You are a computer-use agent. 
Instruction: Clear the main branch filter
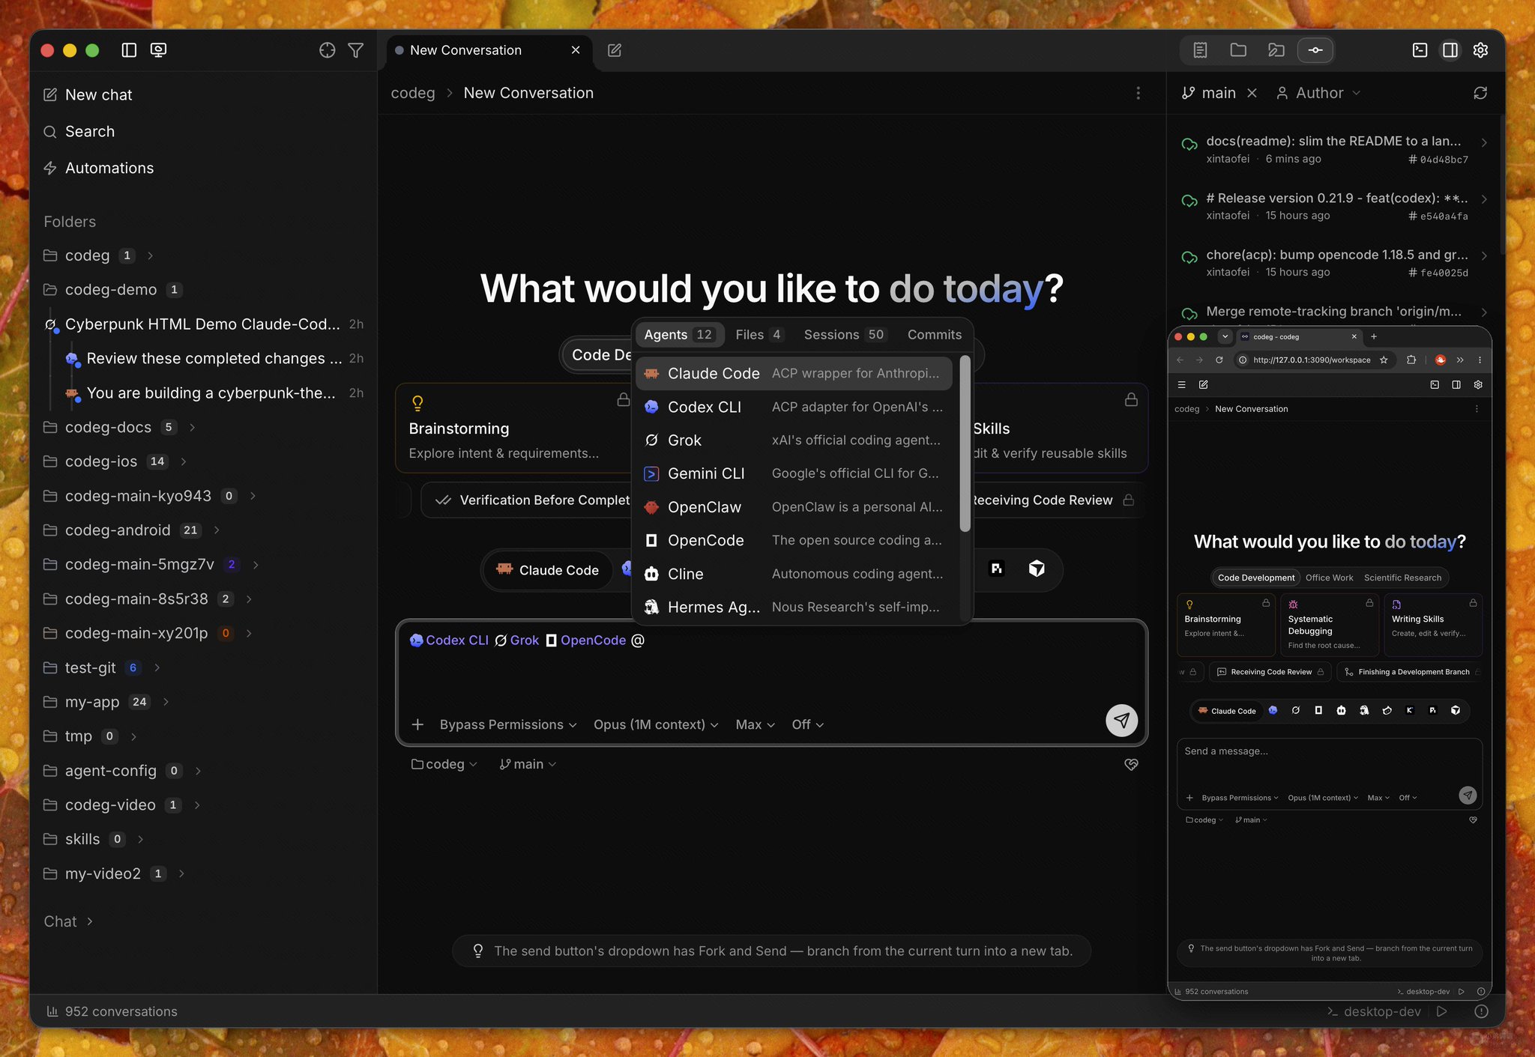pyautogui.click(x=1252, y=93)
